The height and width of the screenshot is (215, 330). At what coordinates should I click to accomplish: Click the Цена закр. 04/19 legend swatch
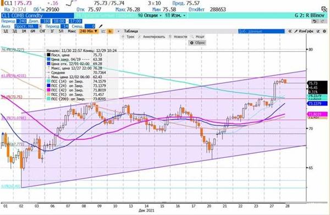[x=48, y=59]
